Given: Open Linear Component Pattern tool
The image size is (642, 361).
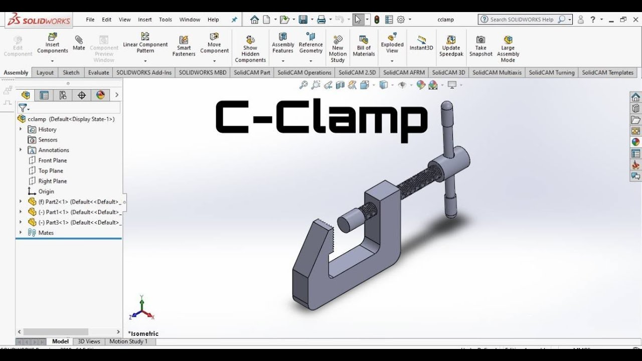Looking at the screenshot, I should click(x=145, y=44).
